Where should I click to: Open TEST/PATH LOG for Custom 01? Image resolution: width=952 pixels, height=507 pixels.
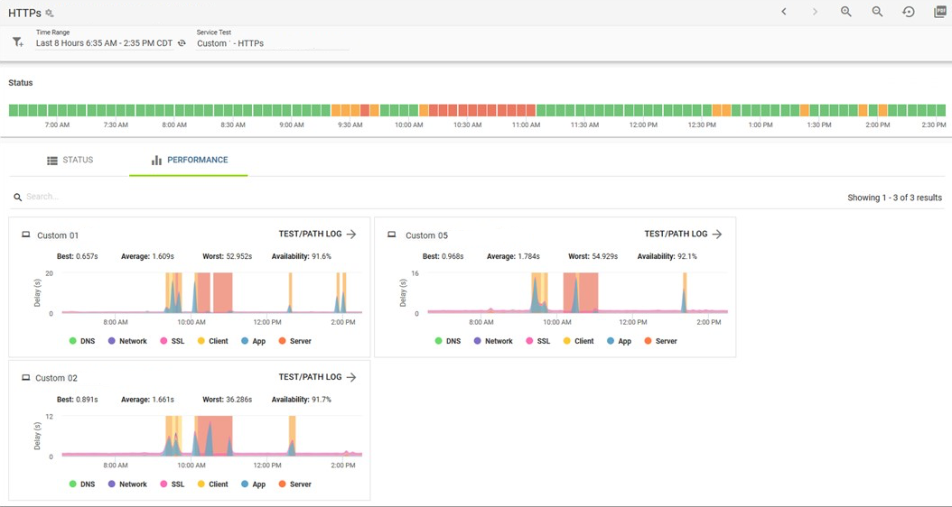pyautogui.click(x=318, y=234)
